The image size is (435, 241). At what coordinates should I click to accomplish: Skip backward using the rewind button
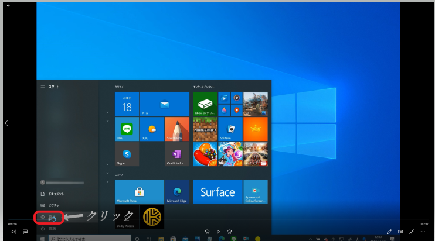pos(207,232)
